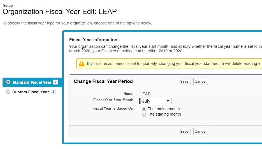Screen dimensions: 262x149
Task: Click the Custom Fiscal Year label
Action: coord(31,92)
